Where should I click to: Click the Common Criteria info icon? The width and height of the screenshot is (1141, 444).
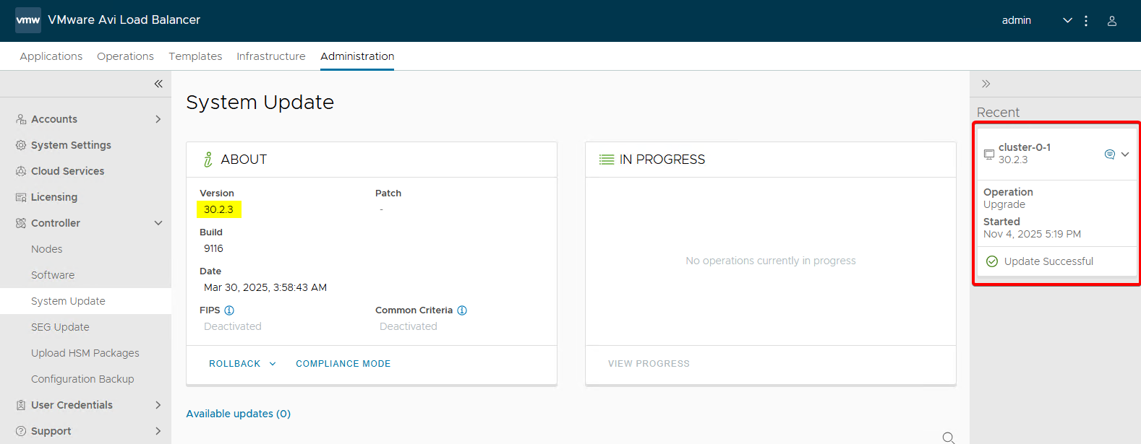[462, 310]
